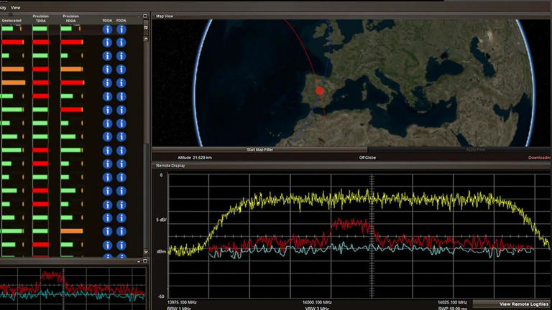The image size is (552, 310).
Task: Click the Remote Display panel title
Action: [x=171, y=166]
